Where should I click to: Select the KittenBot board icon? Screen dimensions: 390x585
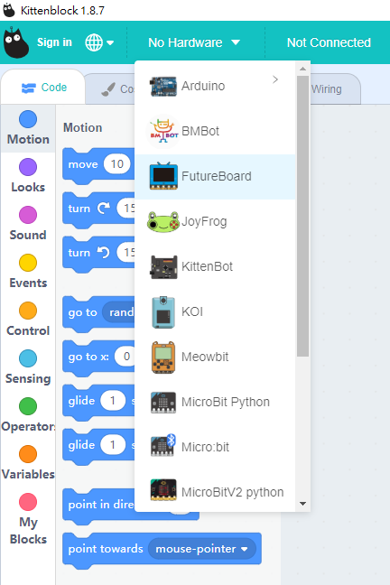tap(163, 266)
